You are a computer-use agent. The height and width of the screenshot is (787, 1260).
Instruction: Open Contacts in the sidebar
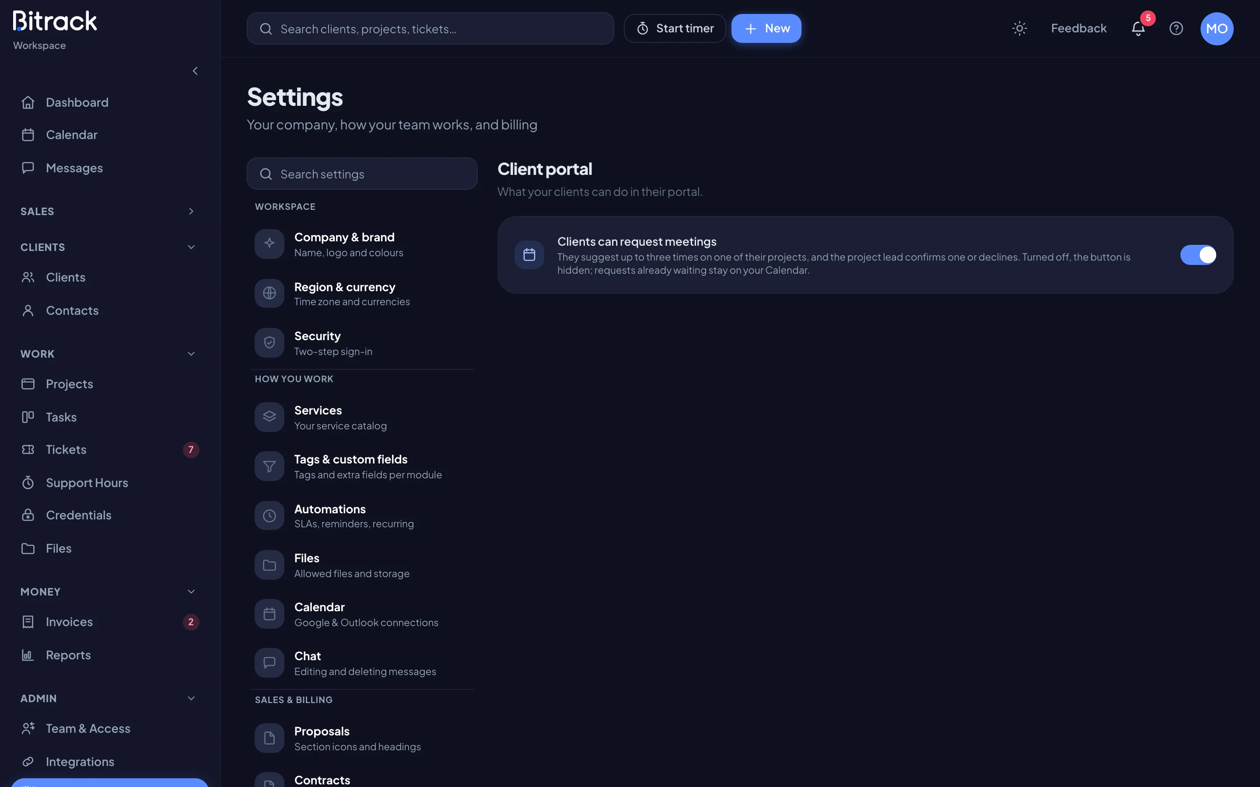pyautogui.click(x=109, y=311)
